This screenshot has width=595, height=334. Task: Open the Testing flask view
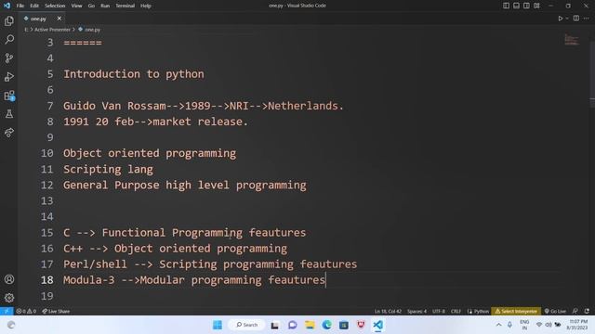tap(9, 114)
